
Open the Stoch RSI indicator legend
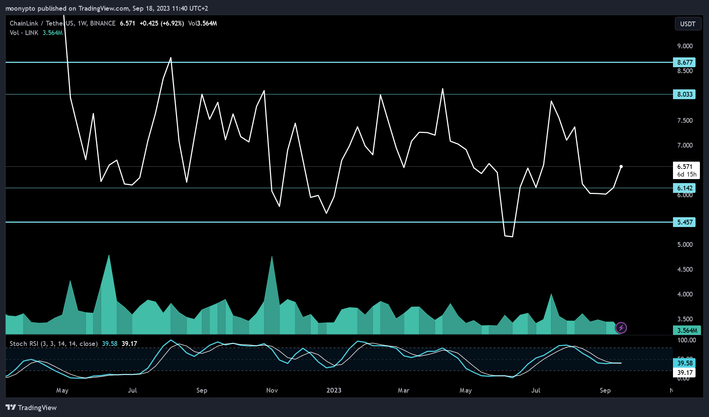click(53, 344)
